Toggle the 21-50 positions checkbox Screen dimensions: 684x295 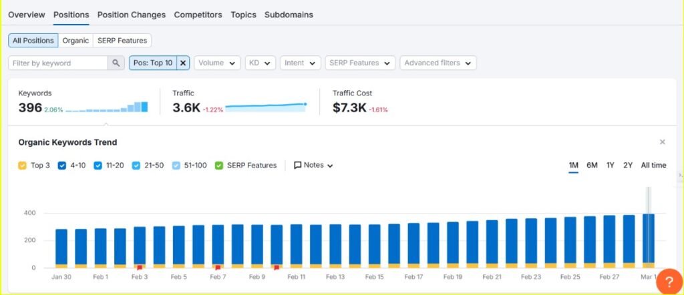136,166
